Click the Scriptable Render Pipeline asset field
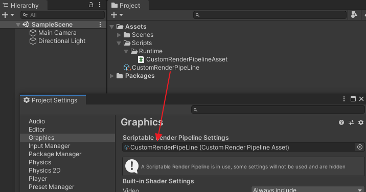This screenshot has width=366, height=192. (x=239, y=147)
